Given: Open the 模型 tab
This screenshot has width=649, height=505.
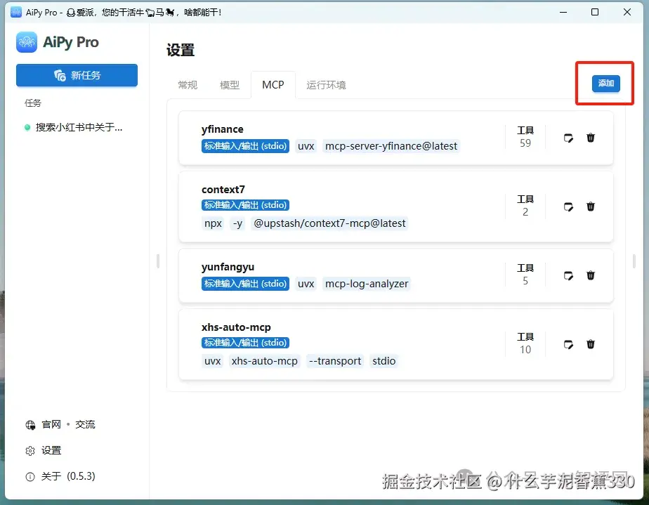Looking at the screenshot, I should pyautogui.click(x=229, y=84).
